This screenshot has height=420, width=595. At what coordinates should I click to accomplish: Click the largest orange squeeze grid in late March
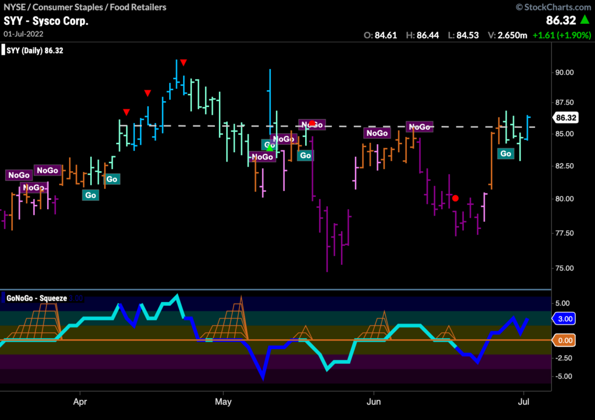click(x=36, y=321)
